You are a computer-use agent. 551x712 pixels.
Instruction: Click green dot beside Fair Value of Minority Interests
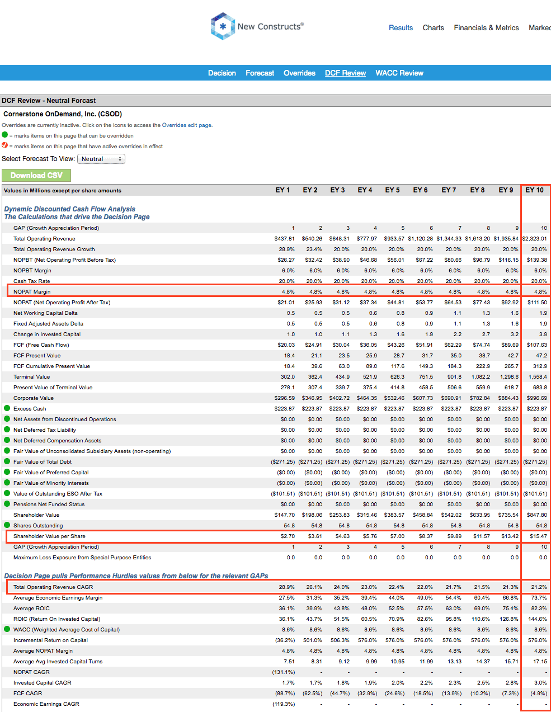click(7, 483)
